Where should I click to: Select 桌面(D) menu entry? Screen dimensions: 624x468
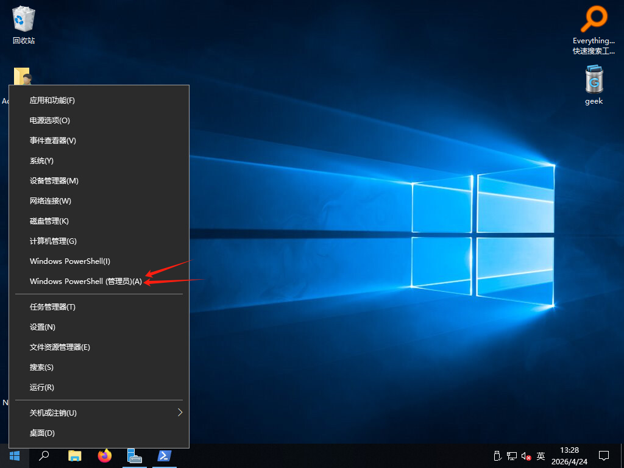(99, 433)
